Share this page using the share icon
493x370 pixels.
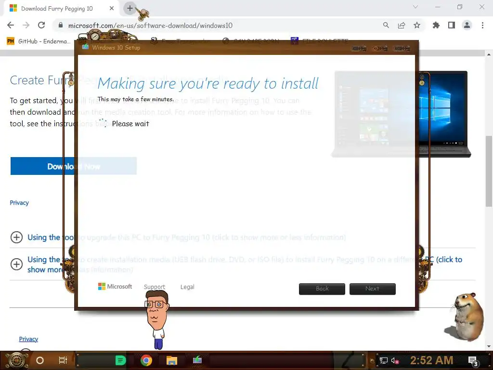[402, 26]
